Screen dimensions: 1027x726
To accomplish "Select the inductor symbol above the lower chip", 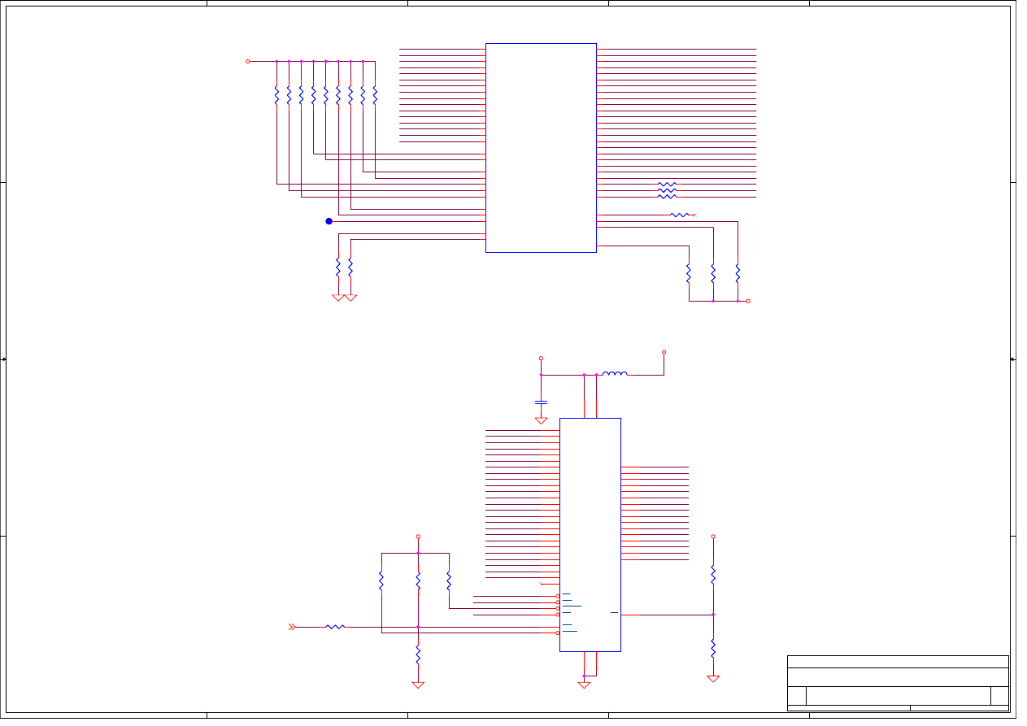I will (615, 374).
